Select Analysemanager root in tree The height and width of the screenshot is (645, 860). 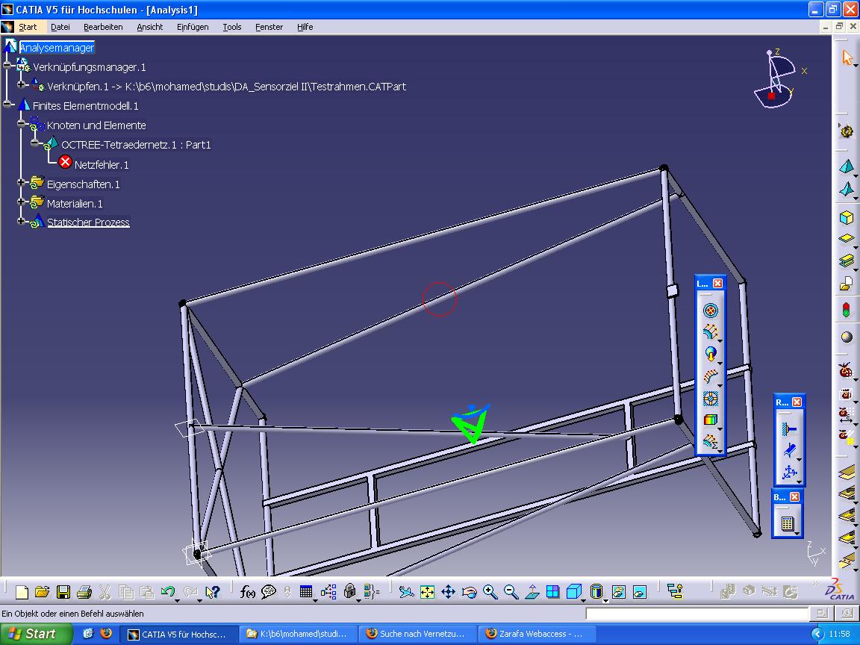pyautogui.click(x=57, y=48)
